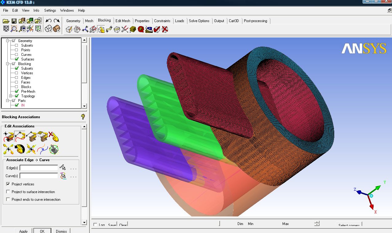392x233 pixels.
Task: Click into the Curve(s) input field
Action: (39, 176)
